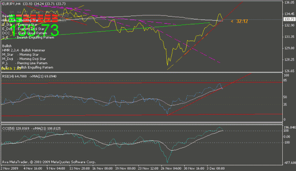Click the 'Morning Doji Star' legend line
Screen dimensions: 296x171
(24, 59)
